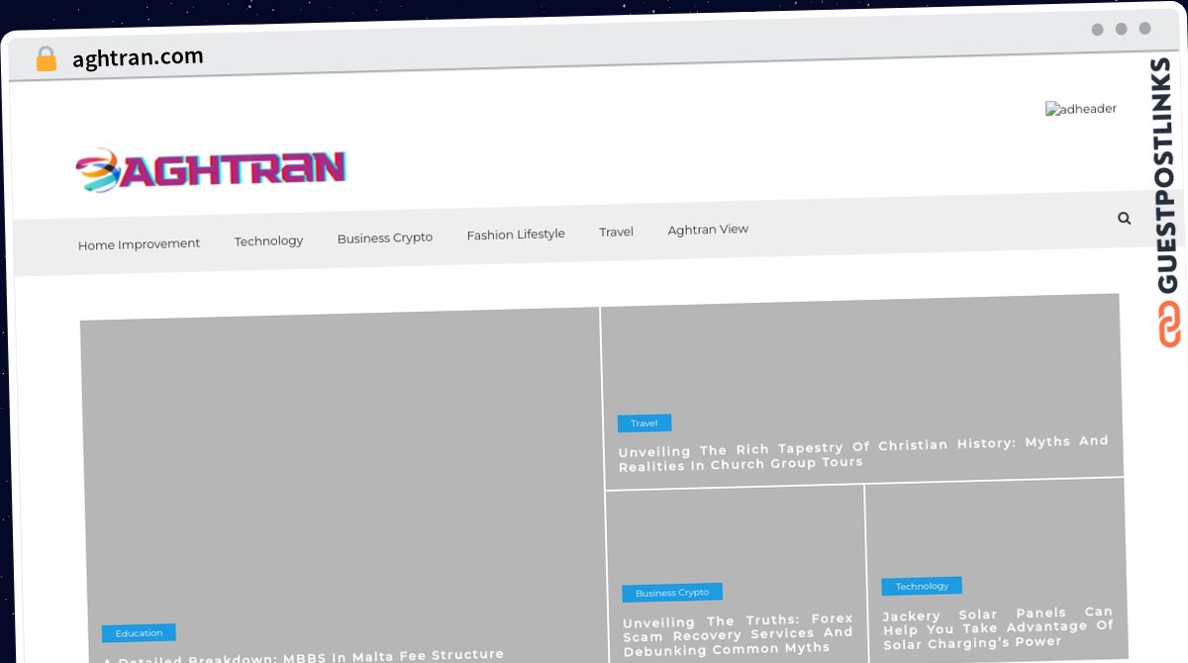This screenshot has width=1188, height=663.
Task: Open the Home Improvement menu
Action: (x=139, y=244)
